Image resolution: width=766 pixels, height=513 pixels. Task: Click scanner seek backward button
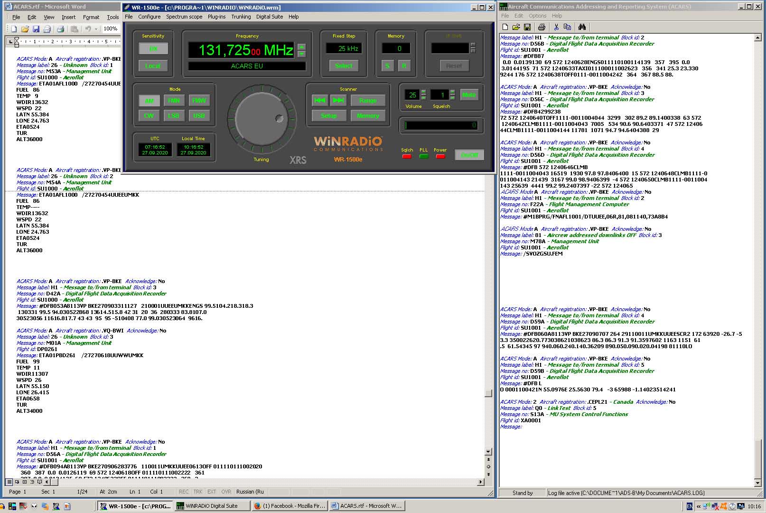320,100
